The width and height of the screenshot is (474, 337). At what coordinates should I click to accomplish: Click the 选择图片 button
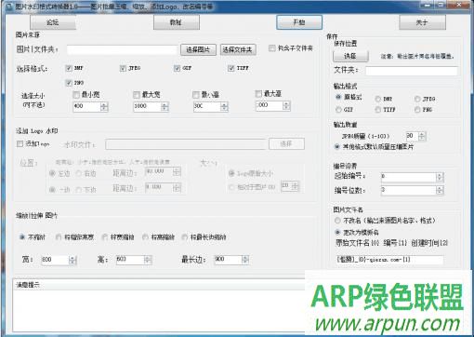198,49
